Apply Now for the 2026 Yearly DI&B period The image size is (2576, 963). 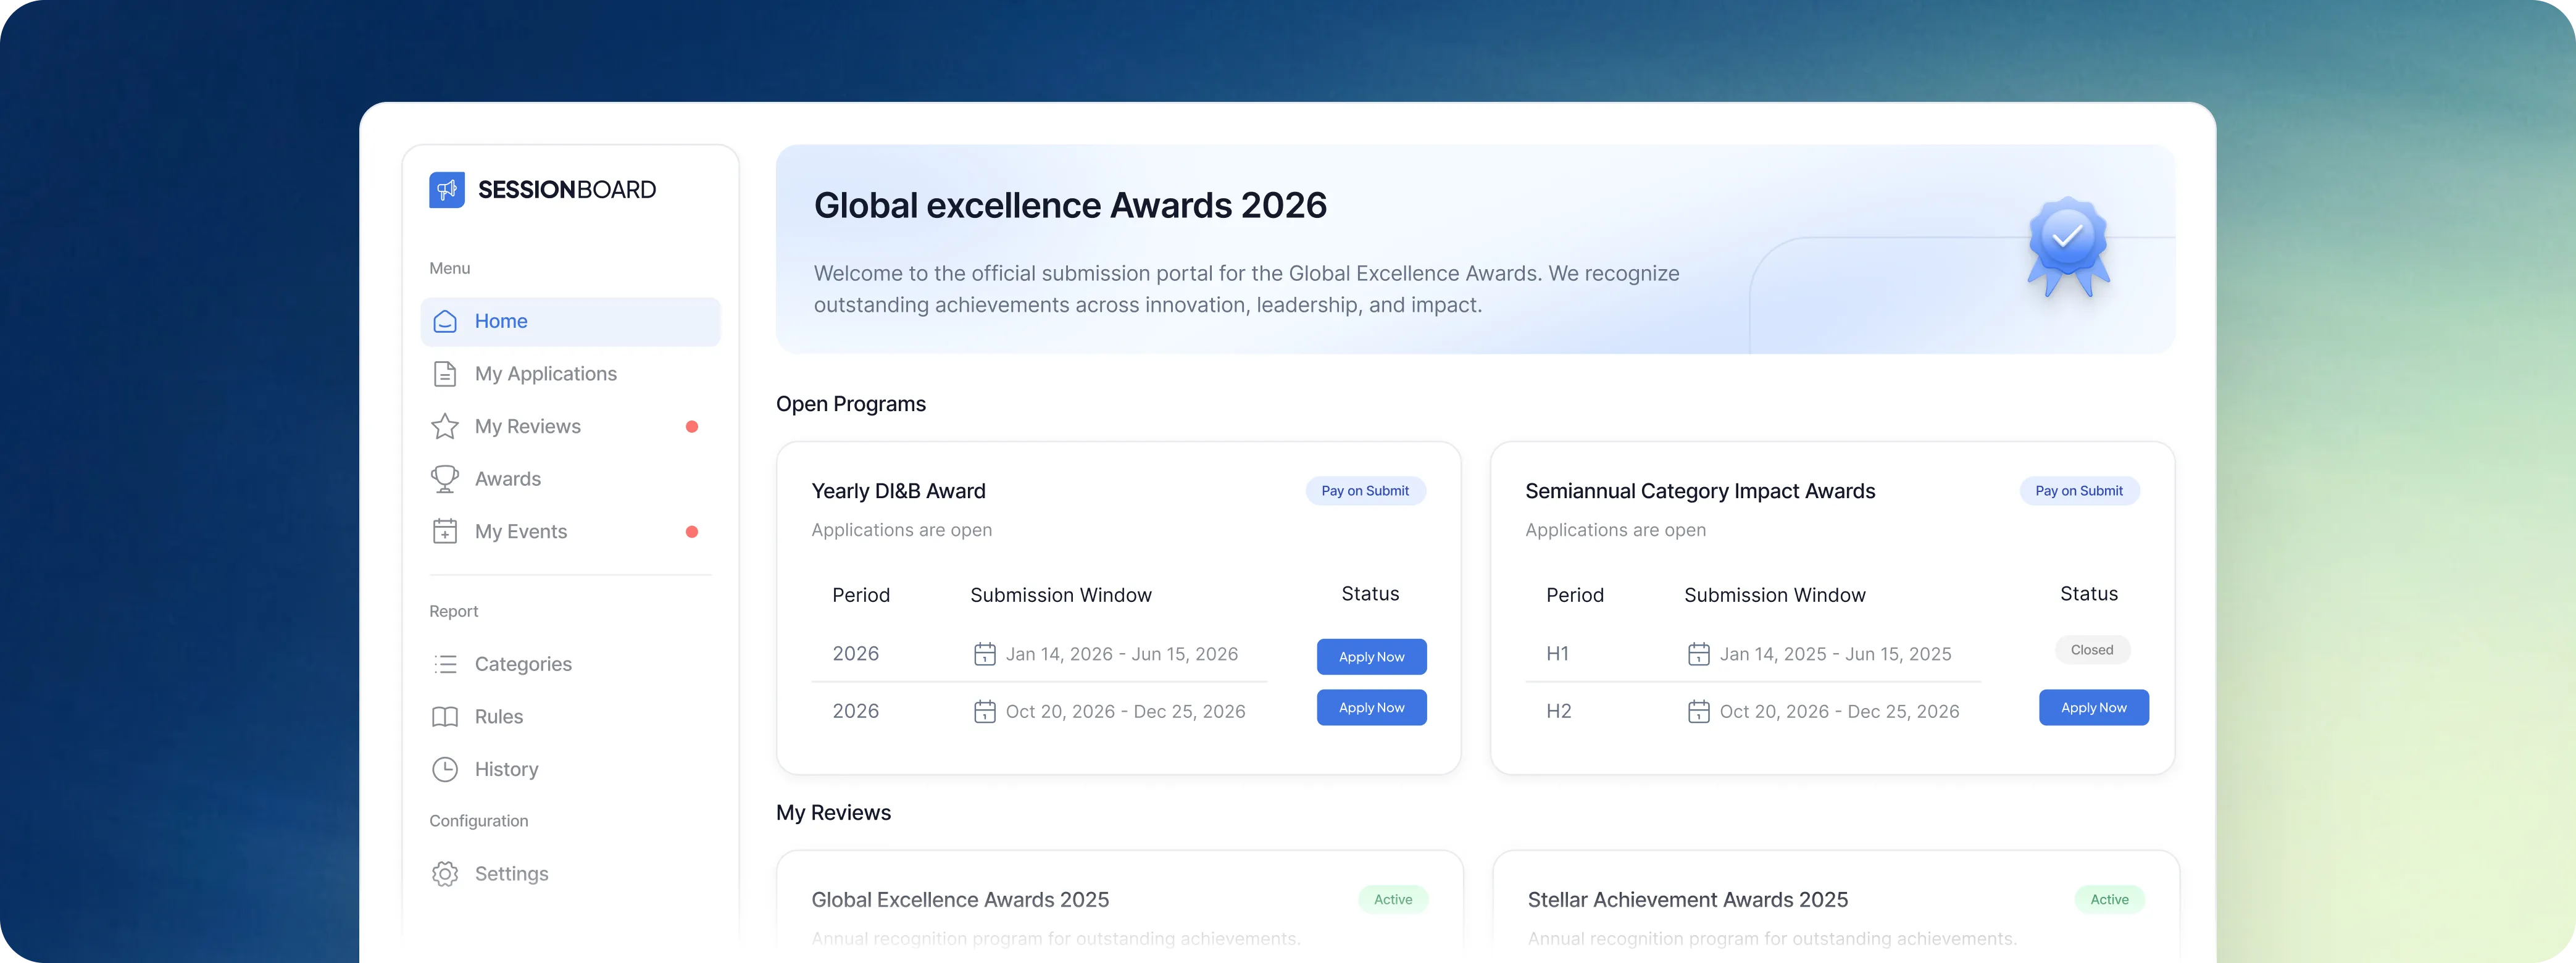pos(1371,657)
